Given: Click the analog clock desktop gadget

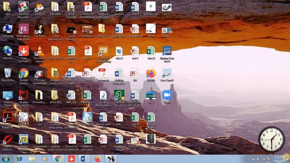Looking at the screenshot, I should pos(271,139).
